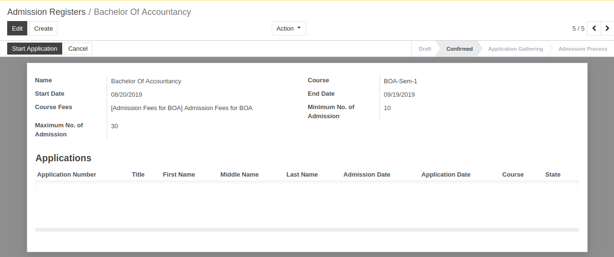Open the Action dropdown menu
The width and height of the screenshot is (614, 257).
tap(289, 28)
